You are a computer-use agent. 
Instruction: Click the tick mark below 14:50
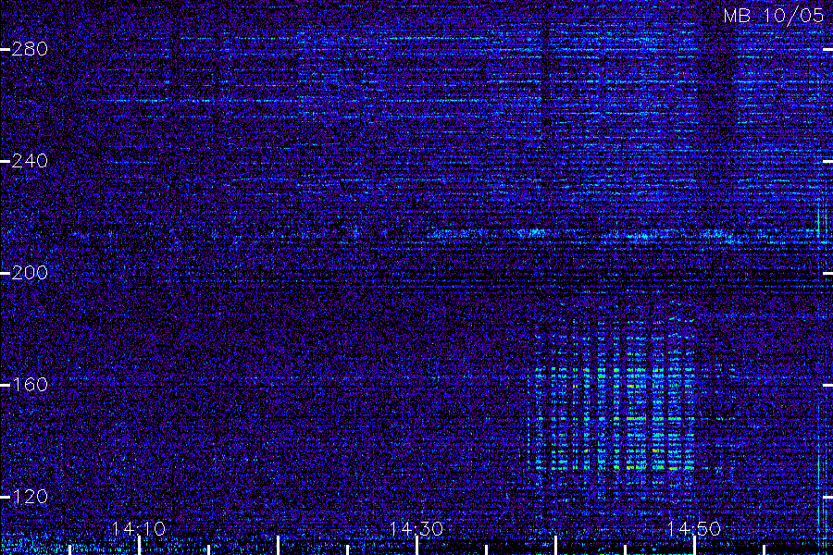click(x=694, y=546)
